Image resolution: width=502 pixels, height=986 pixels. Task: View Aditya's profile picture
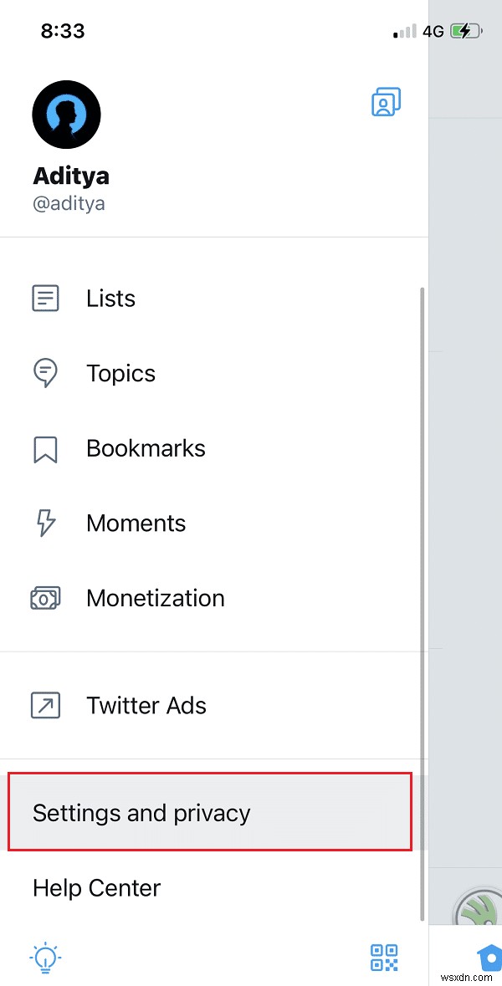point(66,115)
